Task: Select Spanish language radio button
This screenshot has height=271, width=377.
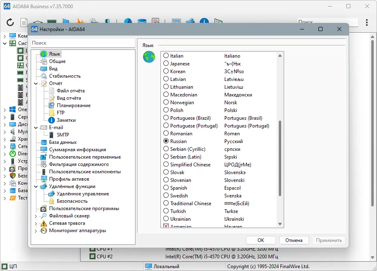Action: coord(166,188)
